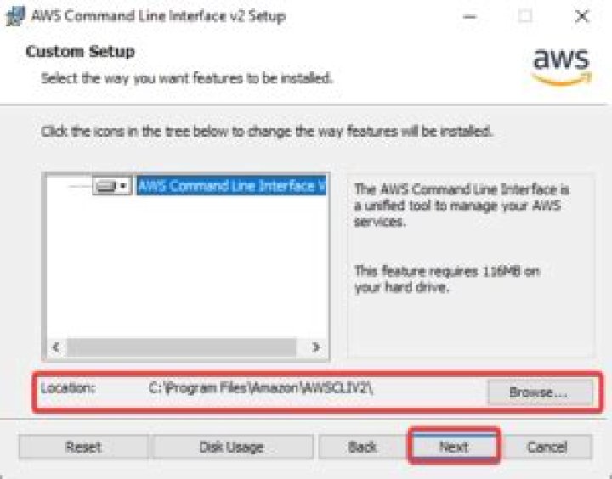Click the install location path text

(x=262, y=388)
